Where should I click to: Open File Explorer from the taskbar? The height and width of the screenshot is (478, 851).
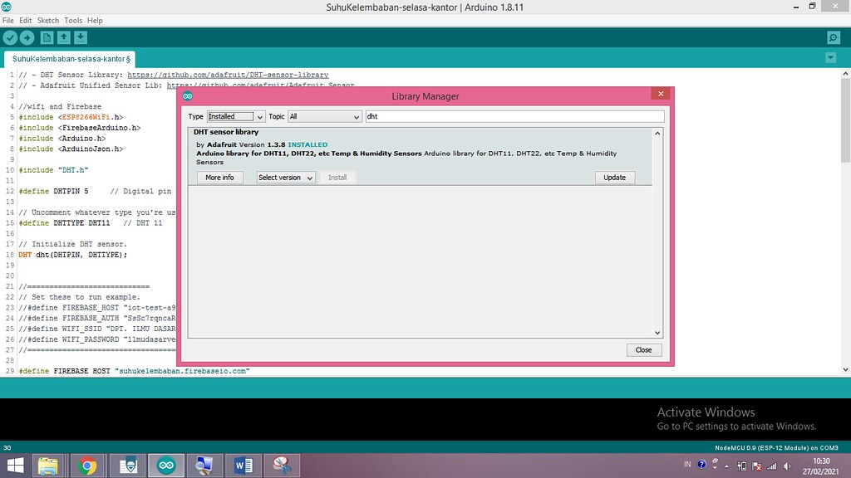pos(47,466)
